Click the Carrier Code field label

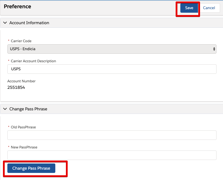[21, 41]
